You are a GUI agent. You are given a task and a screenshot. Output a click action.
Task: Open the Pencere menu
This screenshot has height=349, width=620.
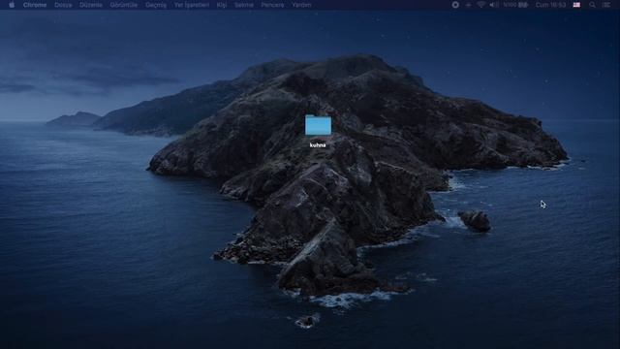tap(272, 5)
